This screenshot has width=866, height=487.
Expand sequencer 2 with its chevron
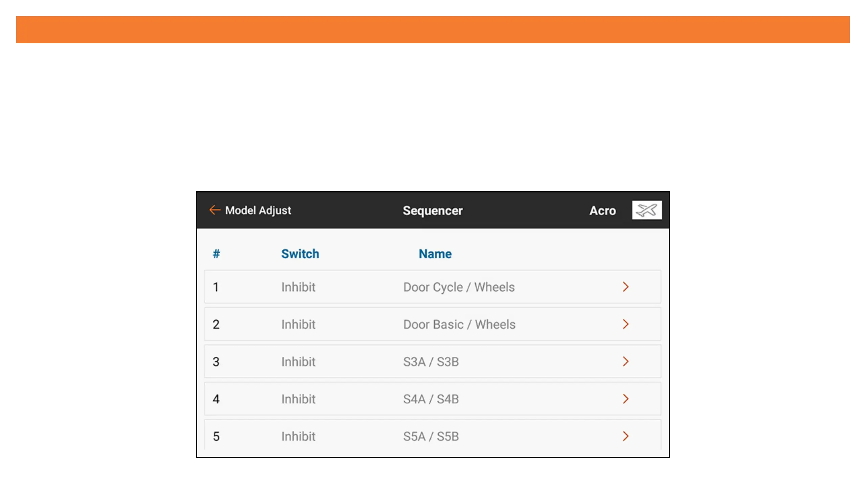coord(625,324)
